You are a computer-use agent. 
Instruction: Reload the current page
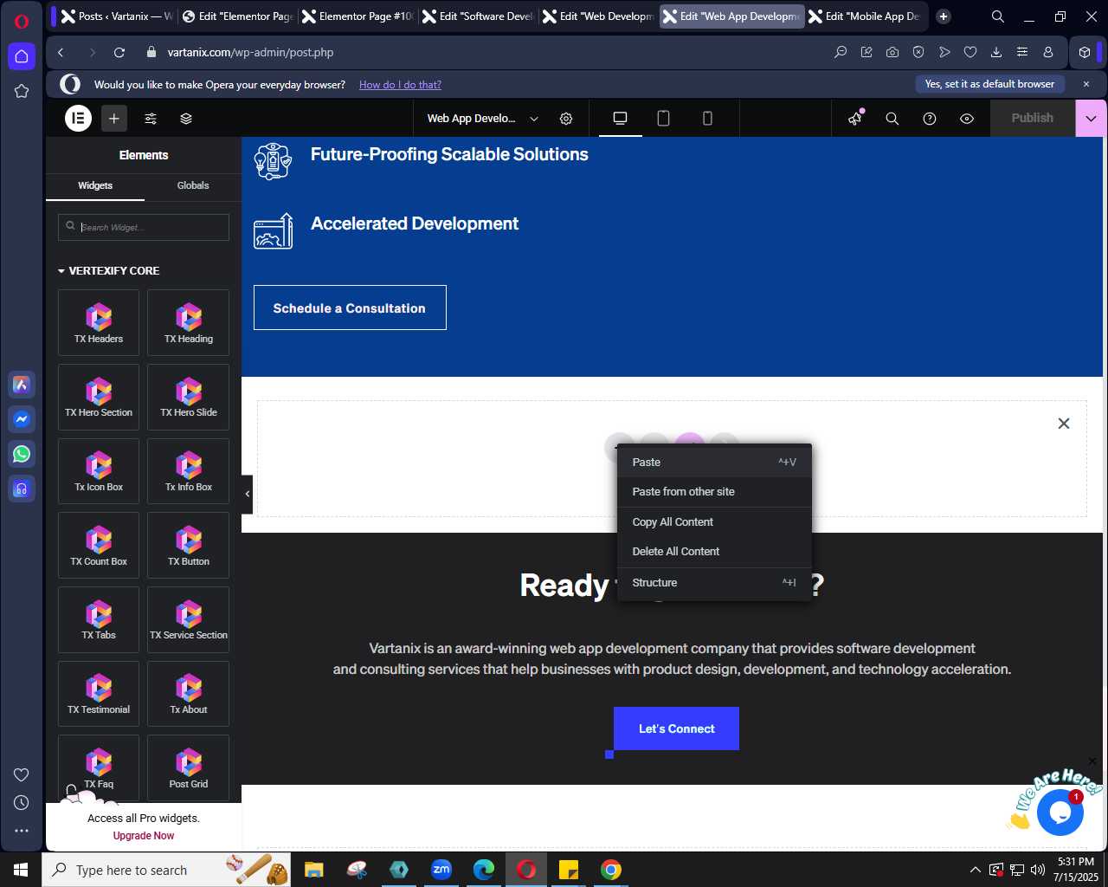point(119,53)
